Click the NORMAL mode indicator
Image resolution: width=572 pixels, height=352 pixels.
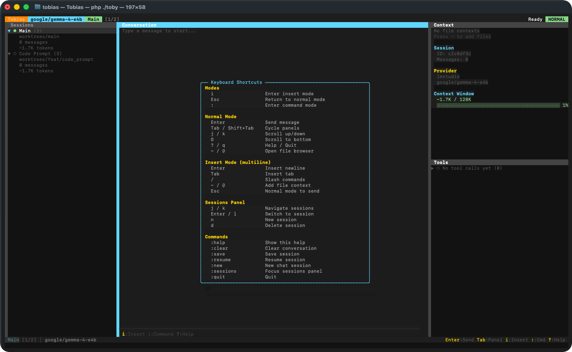[x=556, y=19]
